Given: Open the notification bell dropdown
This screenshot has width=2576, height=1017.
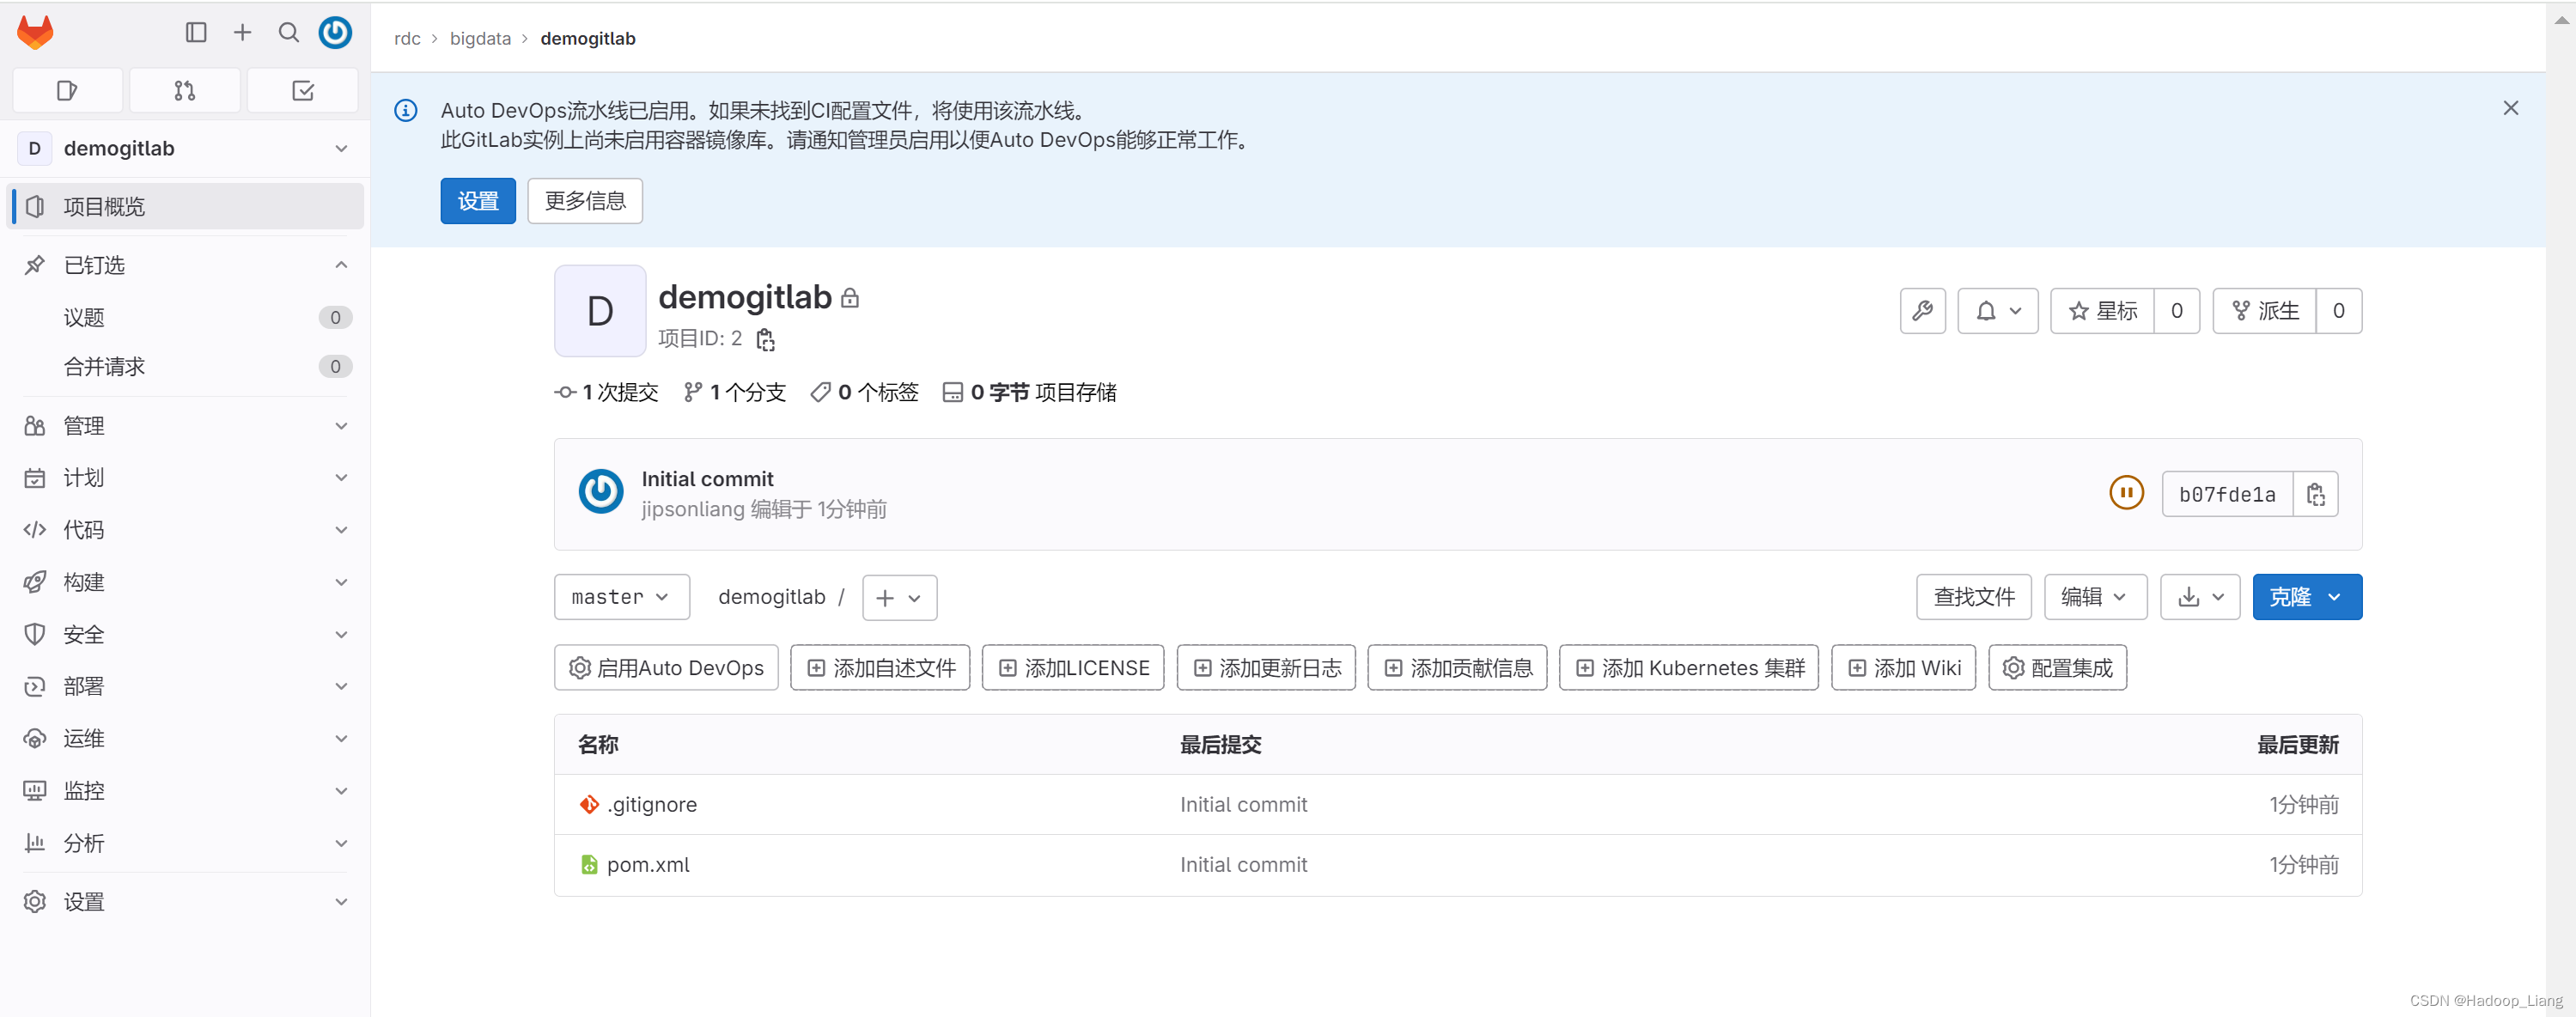Looking at the screenshot, I should point(1997,310).
